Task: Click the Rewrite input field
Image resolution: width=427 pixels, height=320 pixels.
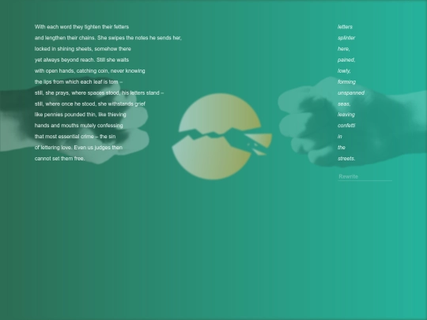Action: point(365,177)
